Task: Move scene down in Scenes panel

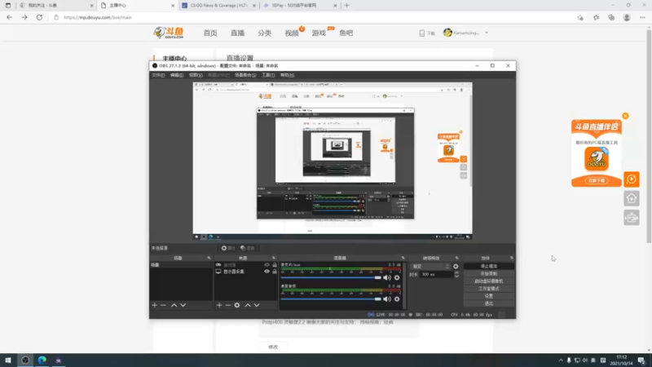Action: pos(183,305)
